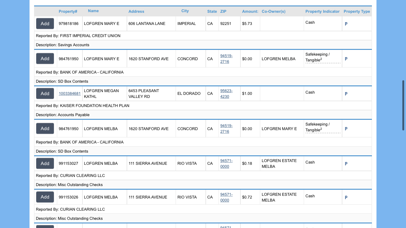Select 111 SIERRA AVENUE for property 991153027

pos(148,164)
